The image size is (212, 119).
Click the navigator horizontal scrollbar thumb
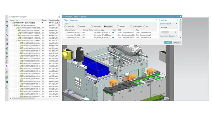tap(23, 99)
